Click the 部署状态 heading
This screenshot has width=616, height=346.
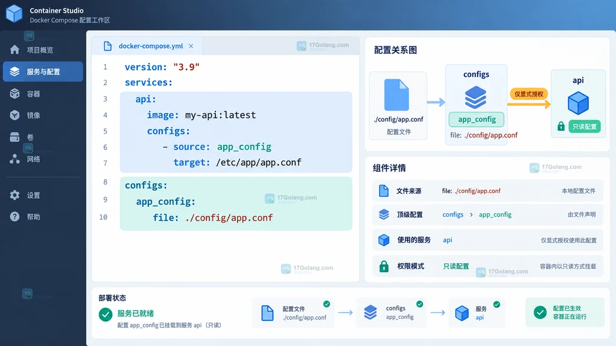click(112, 298)
